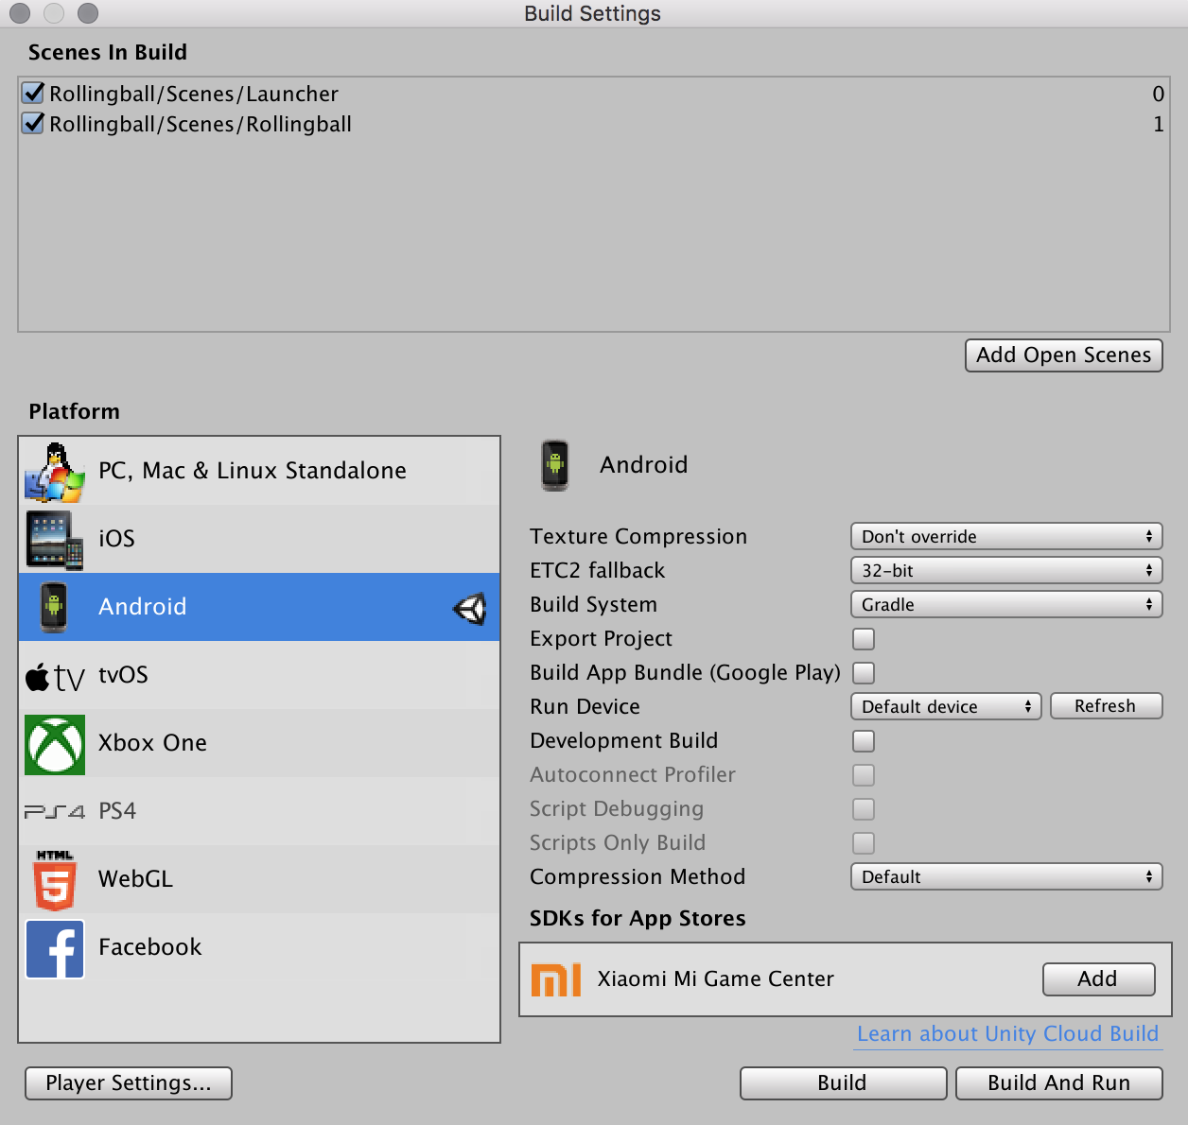This screenshot has width=1188, height=1125.
Task: Click the Xiaomi Mi logo icon
Action: [x=556, y=979]
